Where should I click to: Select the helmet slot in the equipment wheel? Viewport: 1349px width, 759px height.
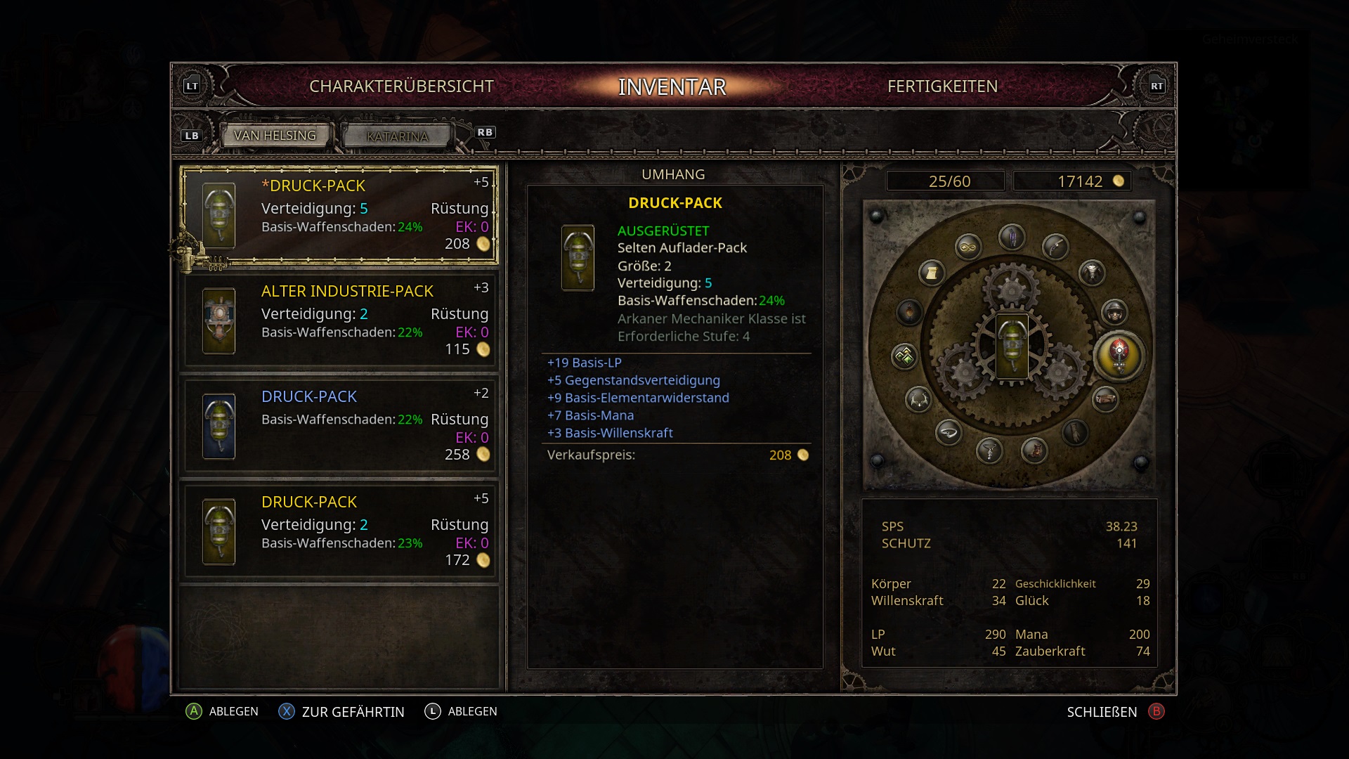pos(1114,312)
